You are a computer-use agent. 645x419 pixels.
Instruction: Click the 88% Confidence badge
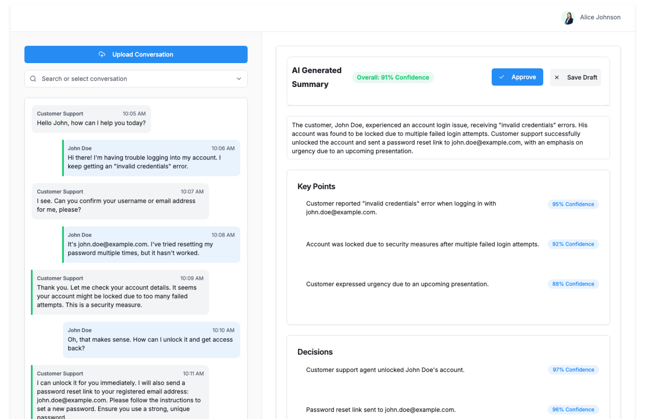tap(573, 284)
